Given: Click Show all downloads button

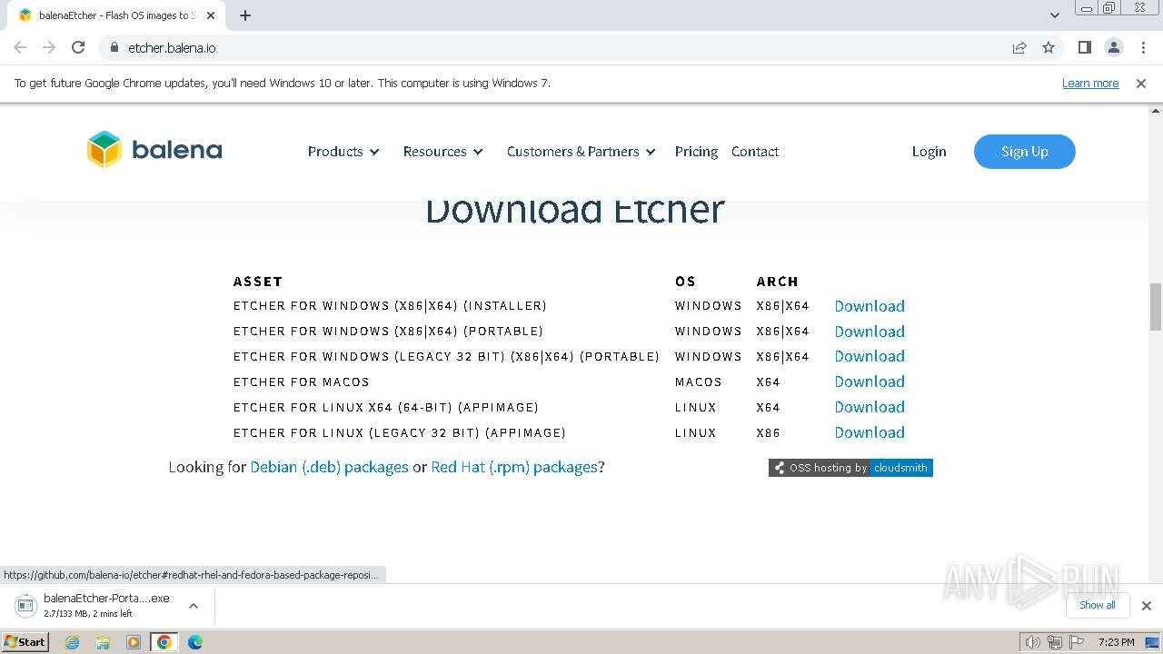Looking at the screenshot, I should 1098,605.
